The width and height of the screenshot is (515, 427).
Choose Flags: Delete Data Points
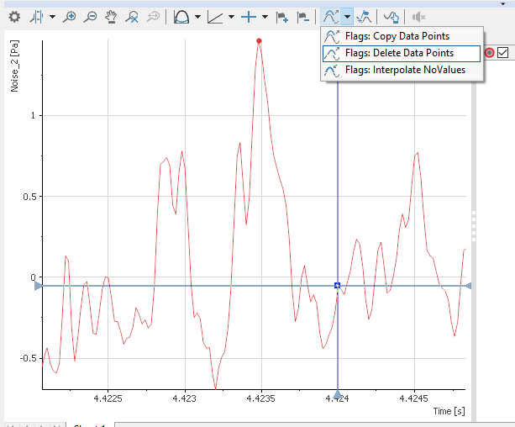[x=399, y=53]
